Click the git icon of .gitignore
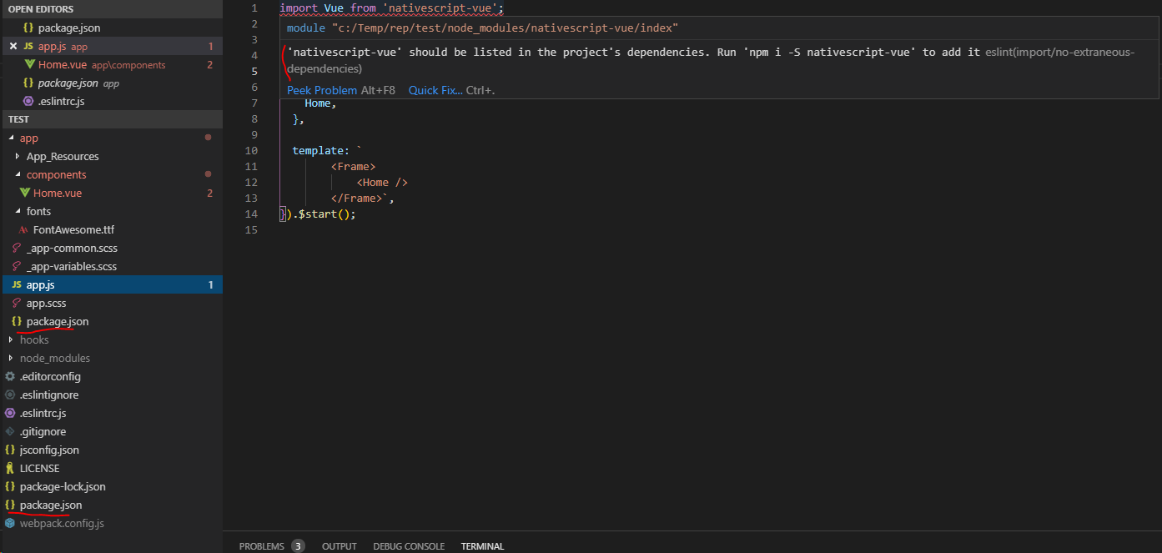The height and width of the screenshot is (553, 1162). 10,432
